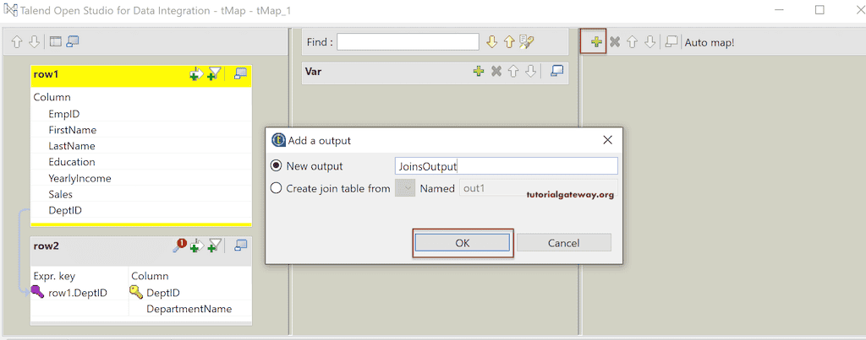Screen dimensions: 866x340
Task: Click the yellow key icon beside DeptID in row2
Action: [x=136, y=292]
